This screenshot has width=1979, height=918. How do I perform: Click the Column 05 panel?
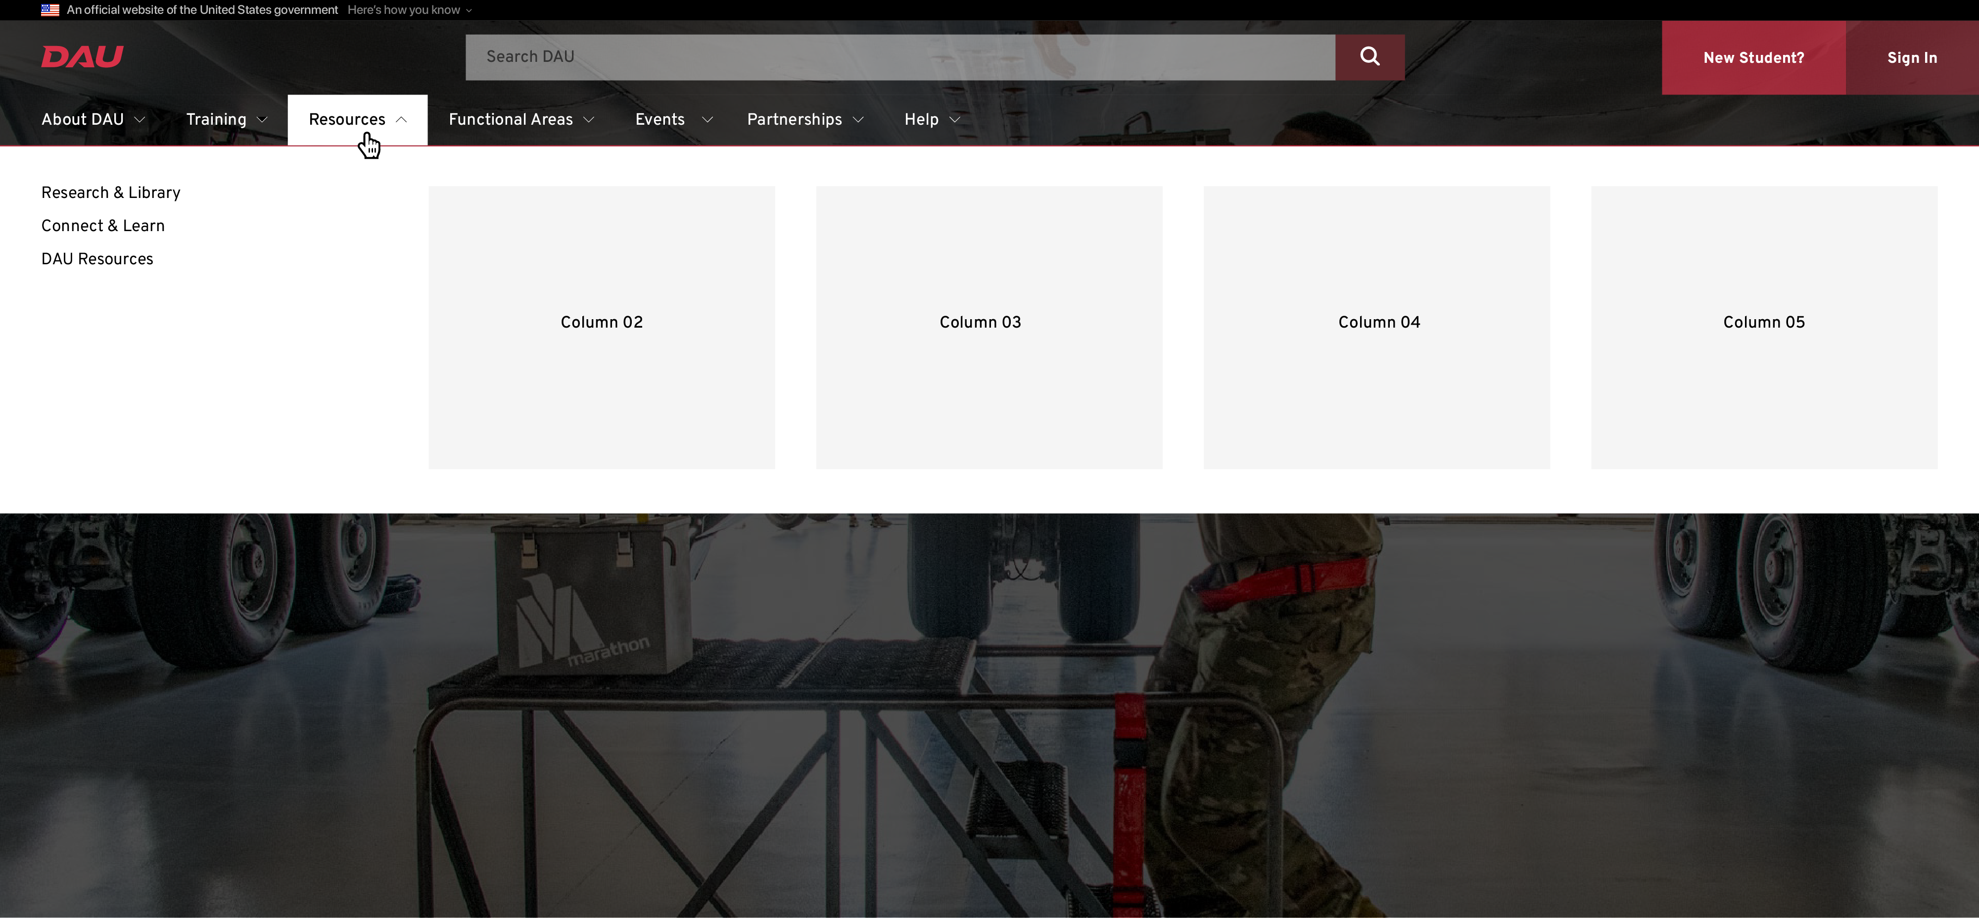tap(1764, 327)
